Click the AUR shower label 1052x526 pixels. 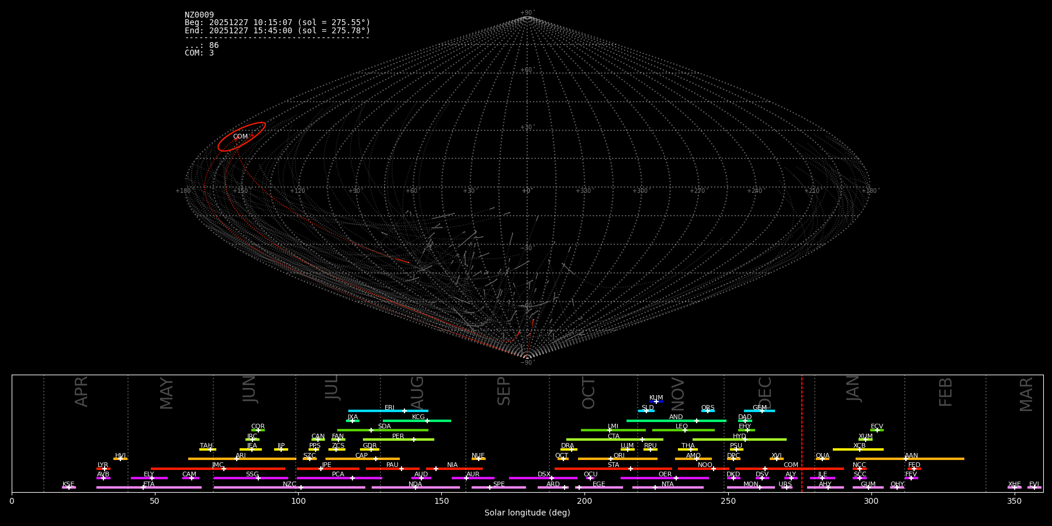click(x=472, y=475)
